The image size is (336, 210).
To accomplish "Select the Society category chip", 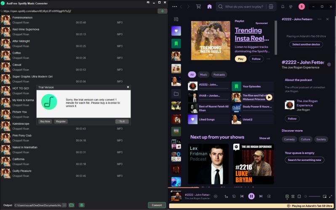I will click(x=321, y=139).
